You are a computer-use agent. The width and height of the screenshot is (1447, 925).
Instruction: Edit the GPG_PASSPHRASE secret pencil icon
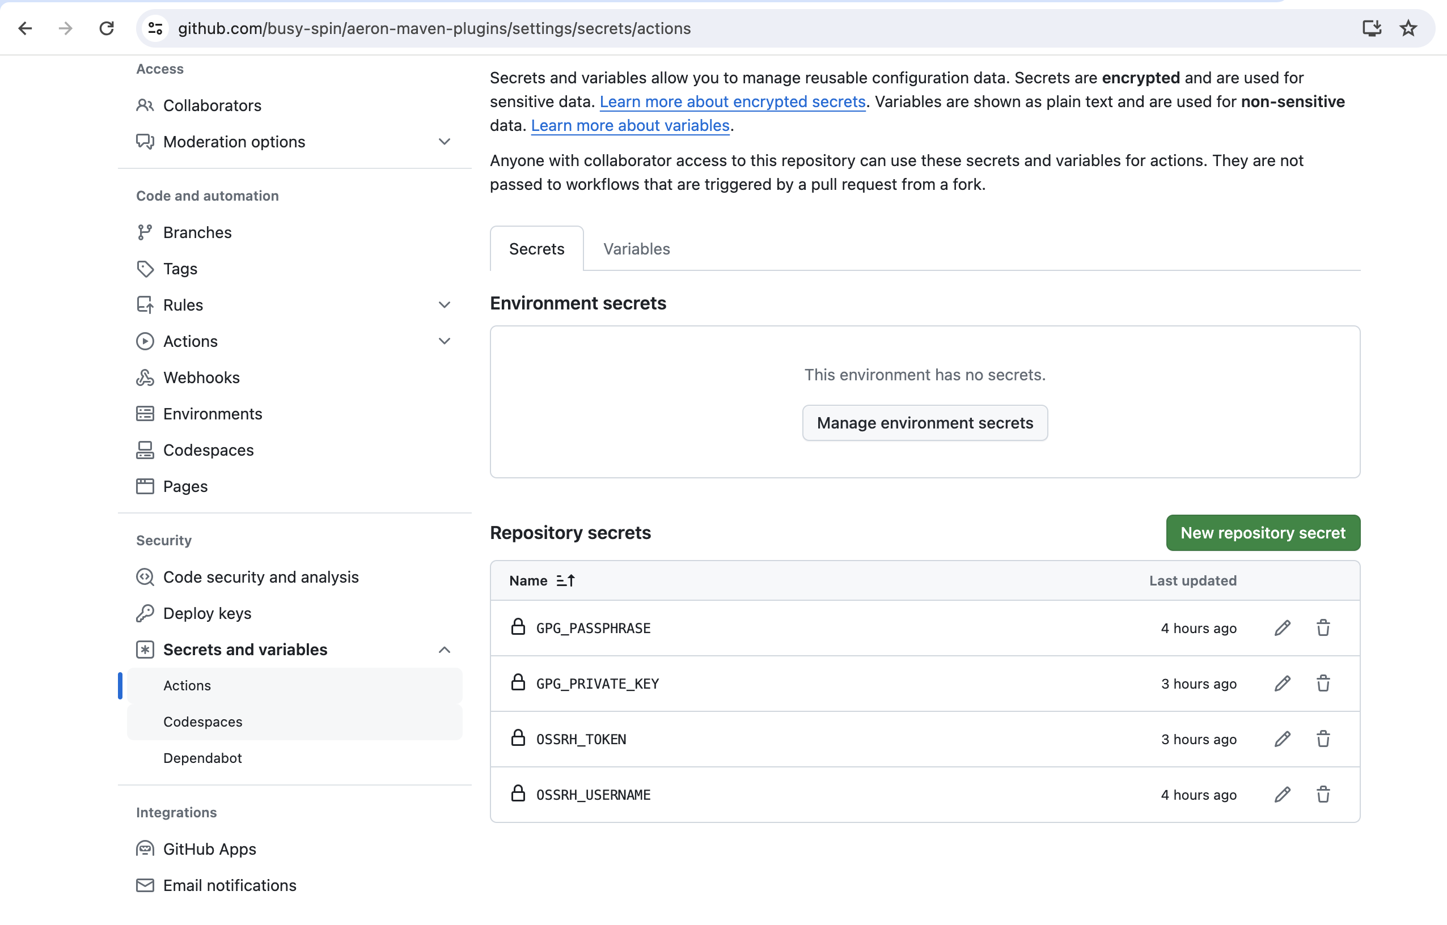point(1283,627)
